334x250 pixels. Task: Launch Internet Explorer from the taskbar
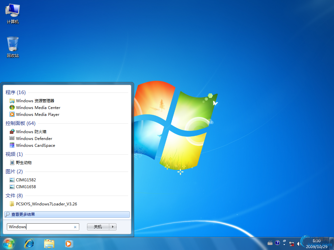pyautogui.click(x=29, y=243)
